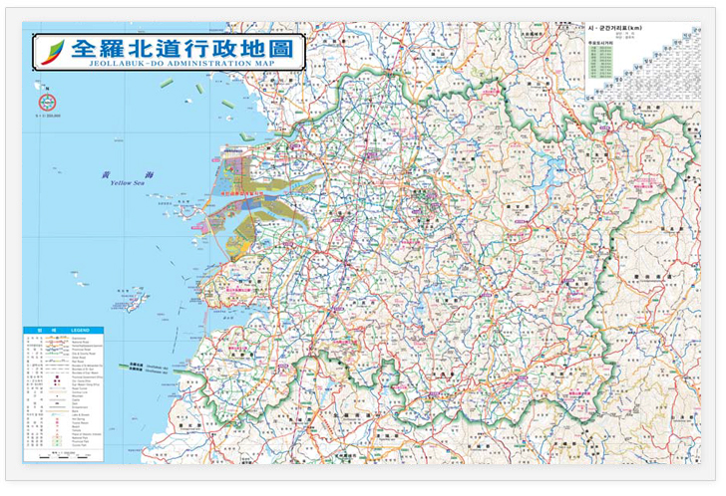Click the distance table title in km
The width and height of the screenshot is (726, 496).
pyautogui.click(x=618, y=29)
